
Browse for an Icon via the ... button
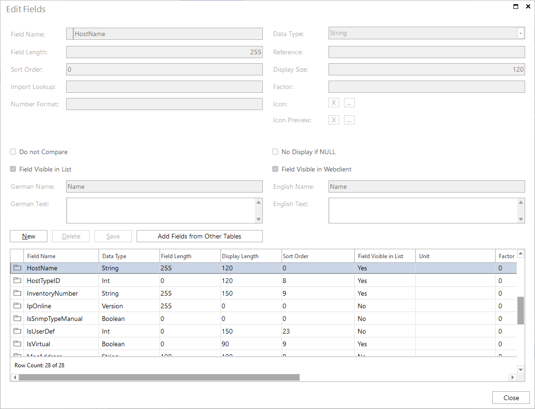coord(349,102)
